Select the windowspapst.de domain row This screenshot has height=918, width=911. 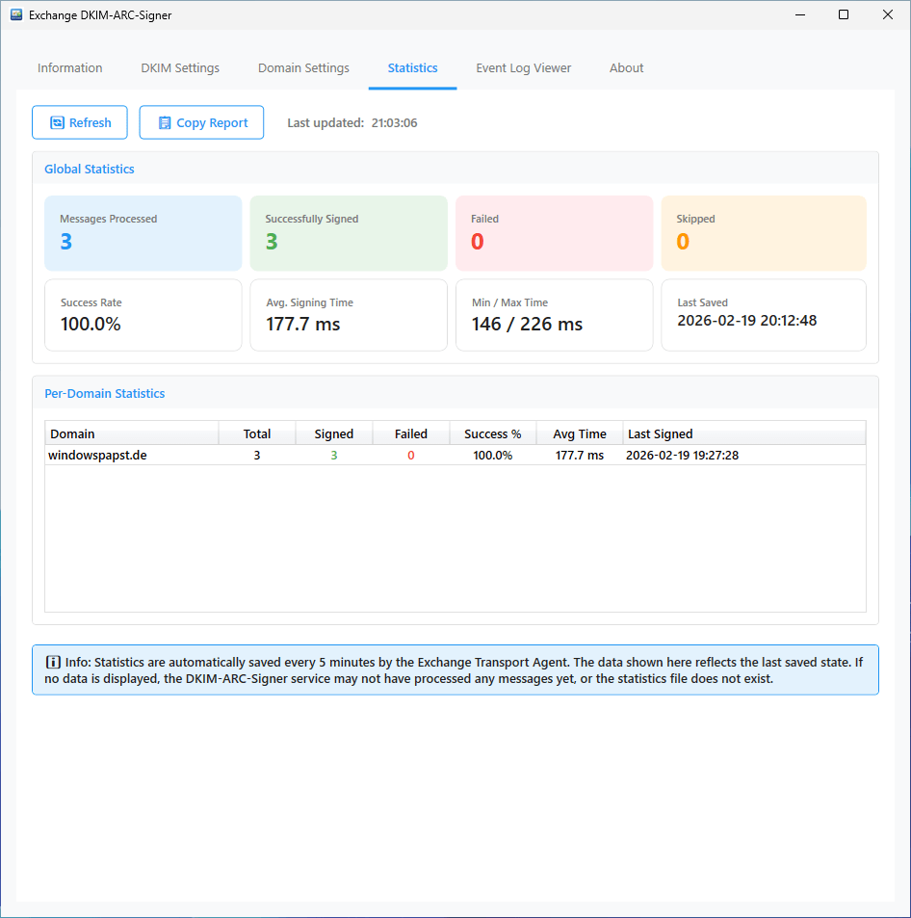pos(98,455)
